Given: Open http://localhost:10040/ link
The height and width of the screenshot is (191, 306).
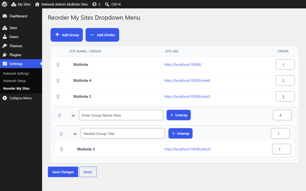Looking at the screenshot, I should pyautogui.click(x=183, y=65).
